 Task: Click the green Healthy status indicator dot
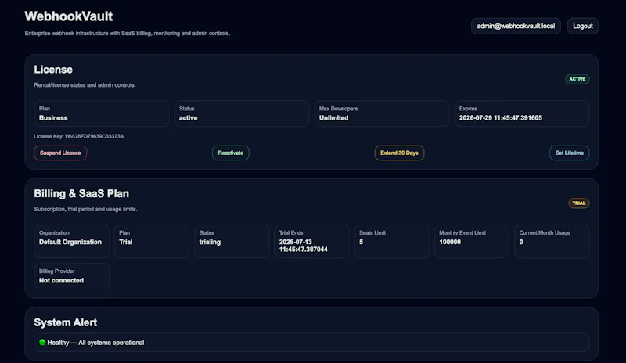[42, 342]
